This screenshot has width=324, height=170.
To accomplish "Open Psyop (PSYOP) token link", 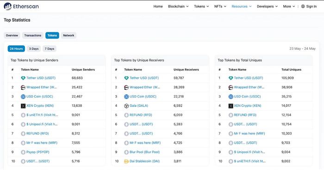I will (38, 152).
